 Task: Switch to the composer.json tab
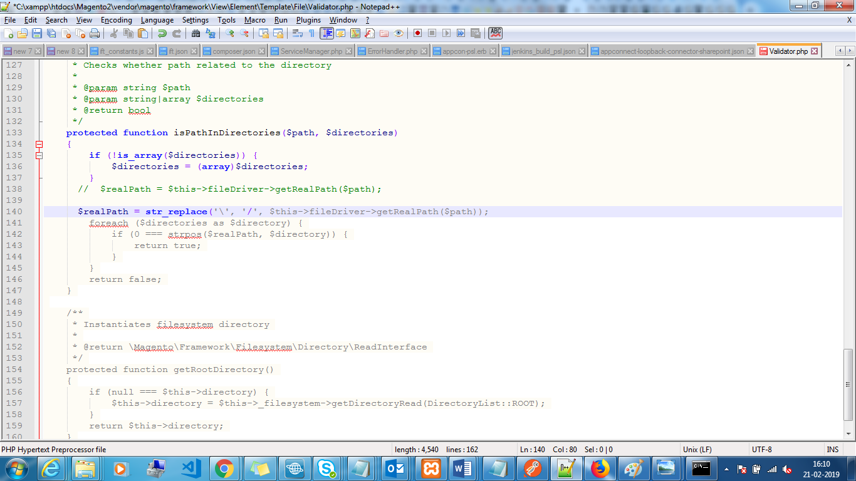tap(233, 51)
